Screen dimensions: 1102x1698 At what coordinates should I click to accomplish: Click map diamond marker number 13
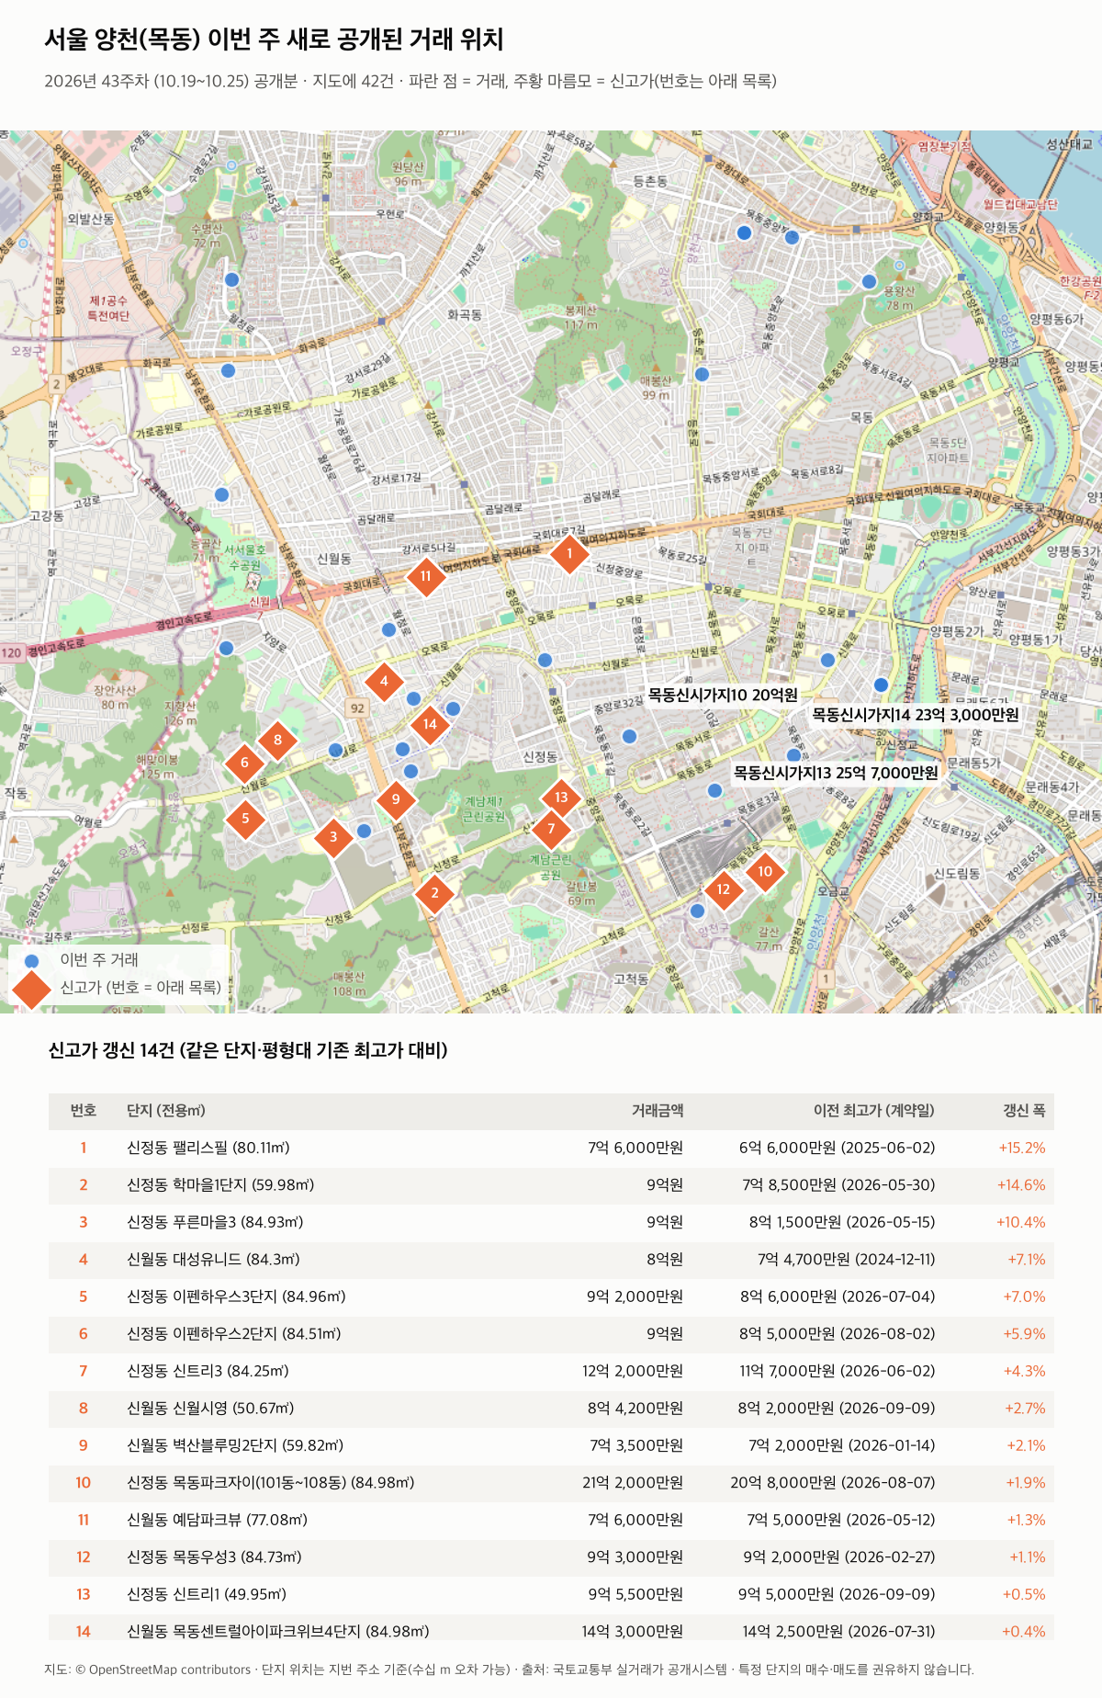click(x=561, y=798)
